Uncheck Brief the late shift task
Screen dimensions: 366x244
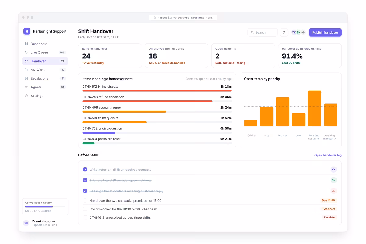85,180
